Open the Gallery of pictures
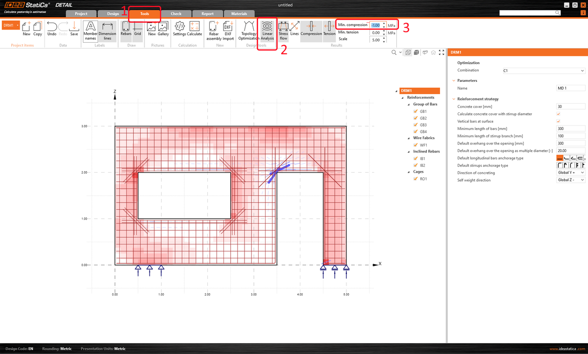This screenshot has width=588, height=354. (163, 29)
